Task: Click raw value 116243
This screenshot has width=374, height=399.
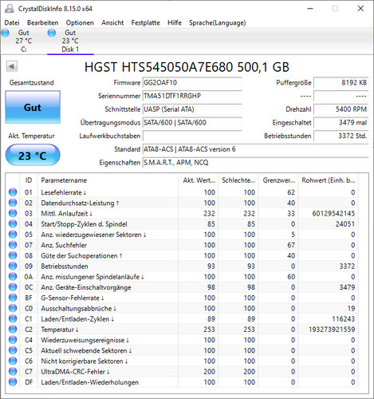Action: click(344, 318)
